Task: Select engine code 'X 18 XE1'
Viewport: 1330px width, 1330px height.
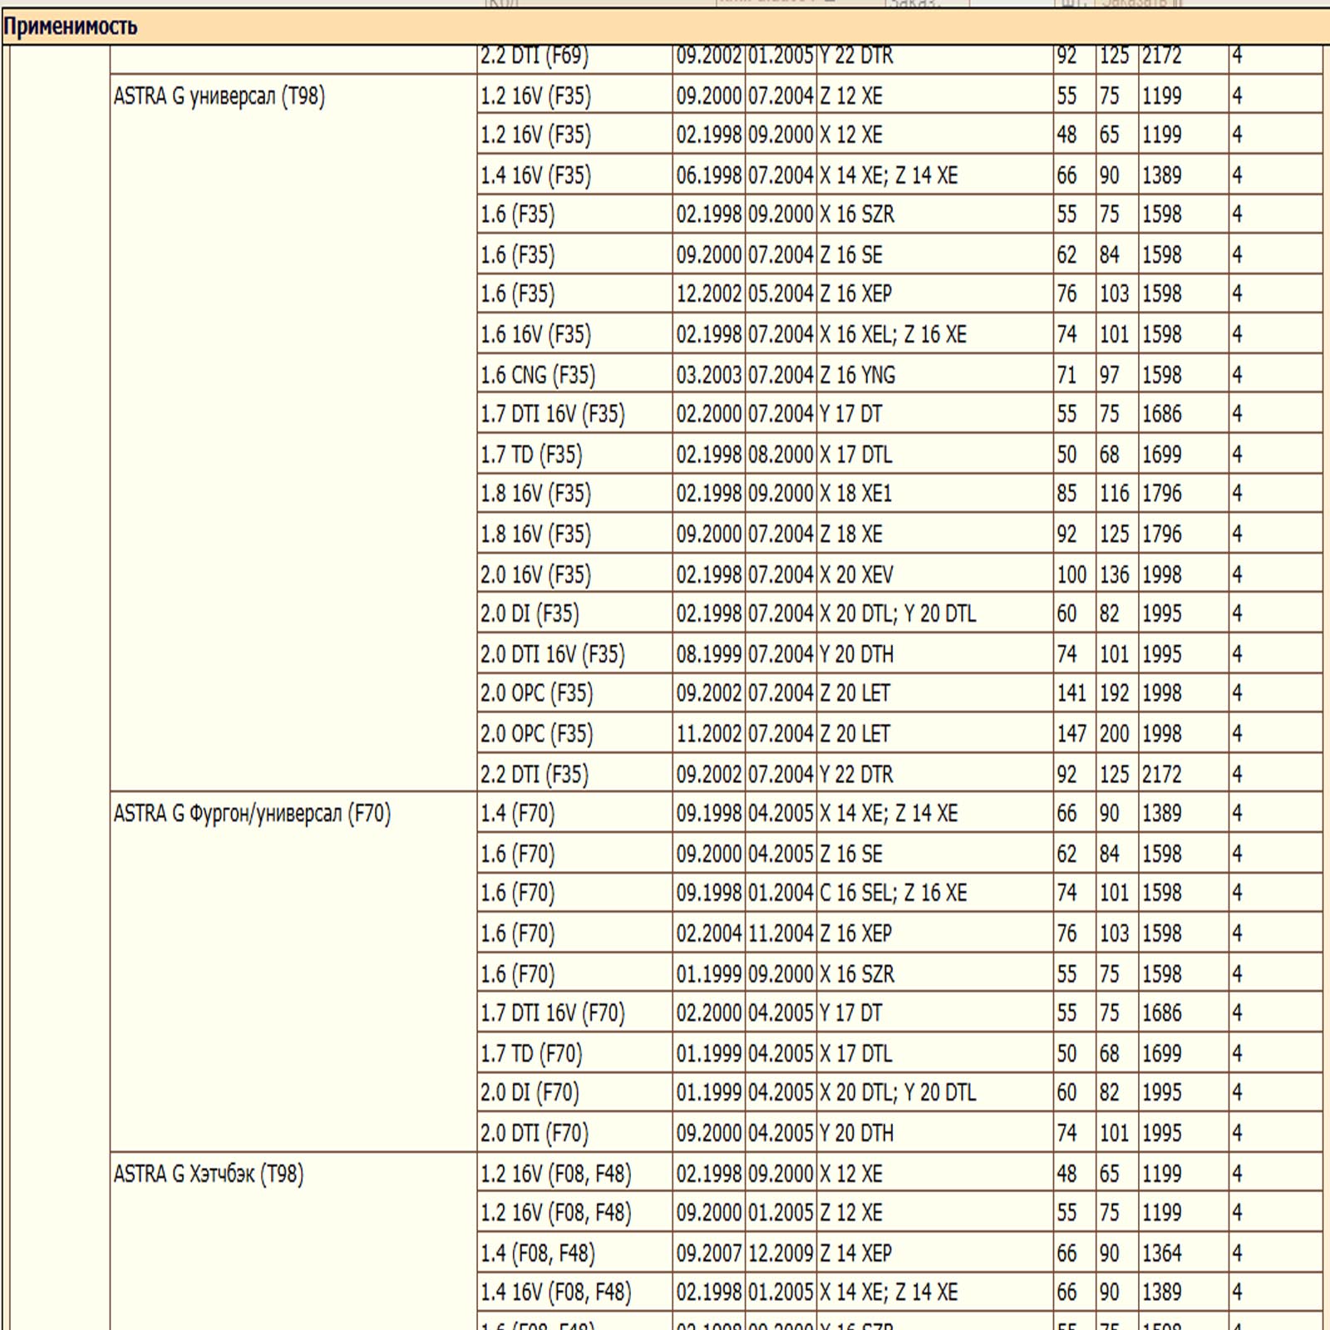Action: (x=856, y=494)
